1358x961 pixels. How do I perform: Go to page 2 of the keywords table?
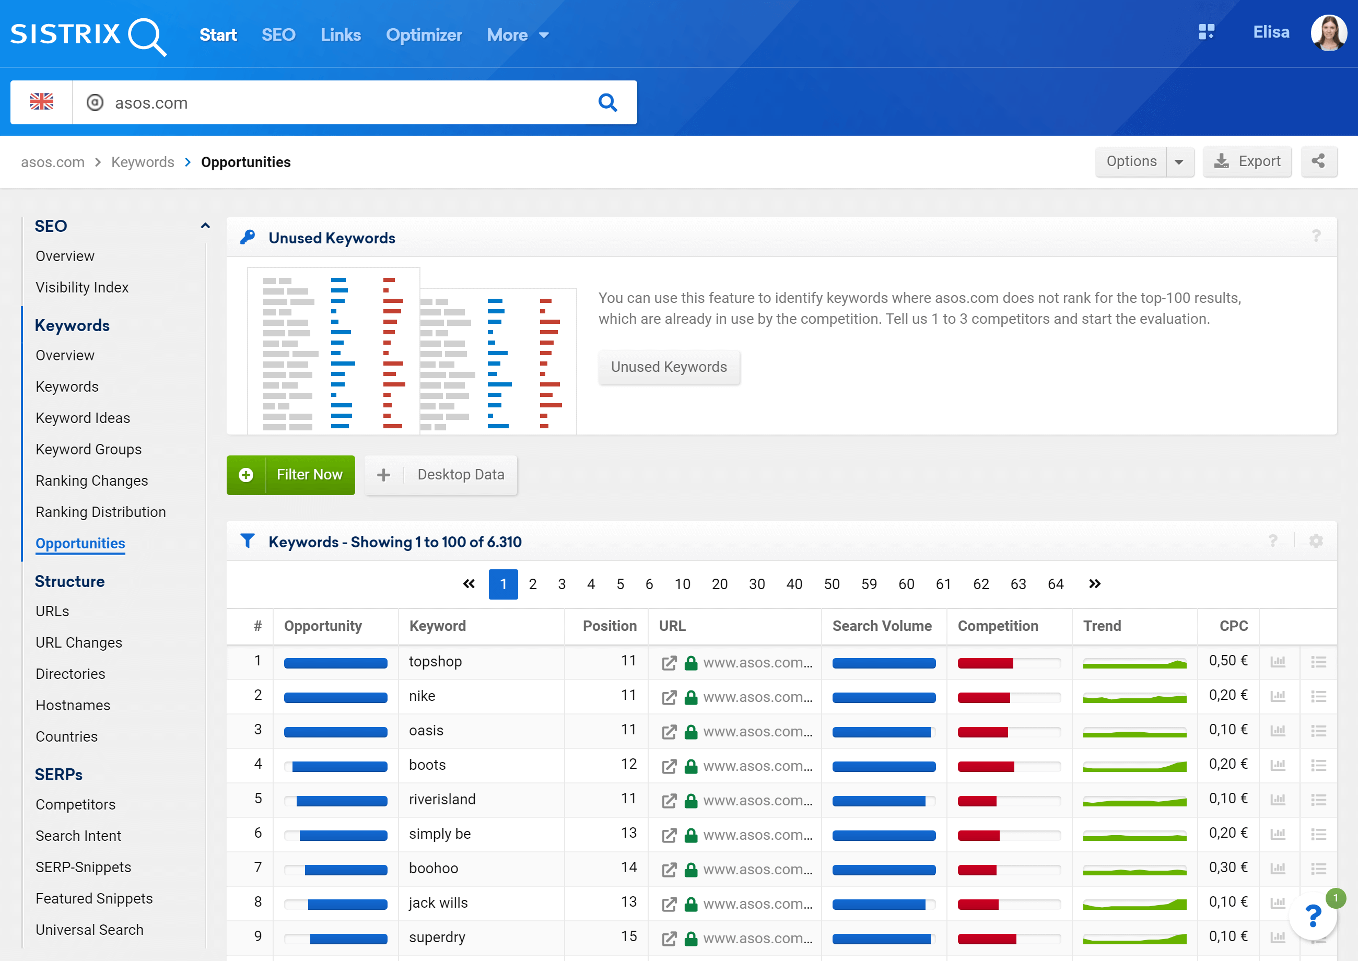[x=532, y=584]
